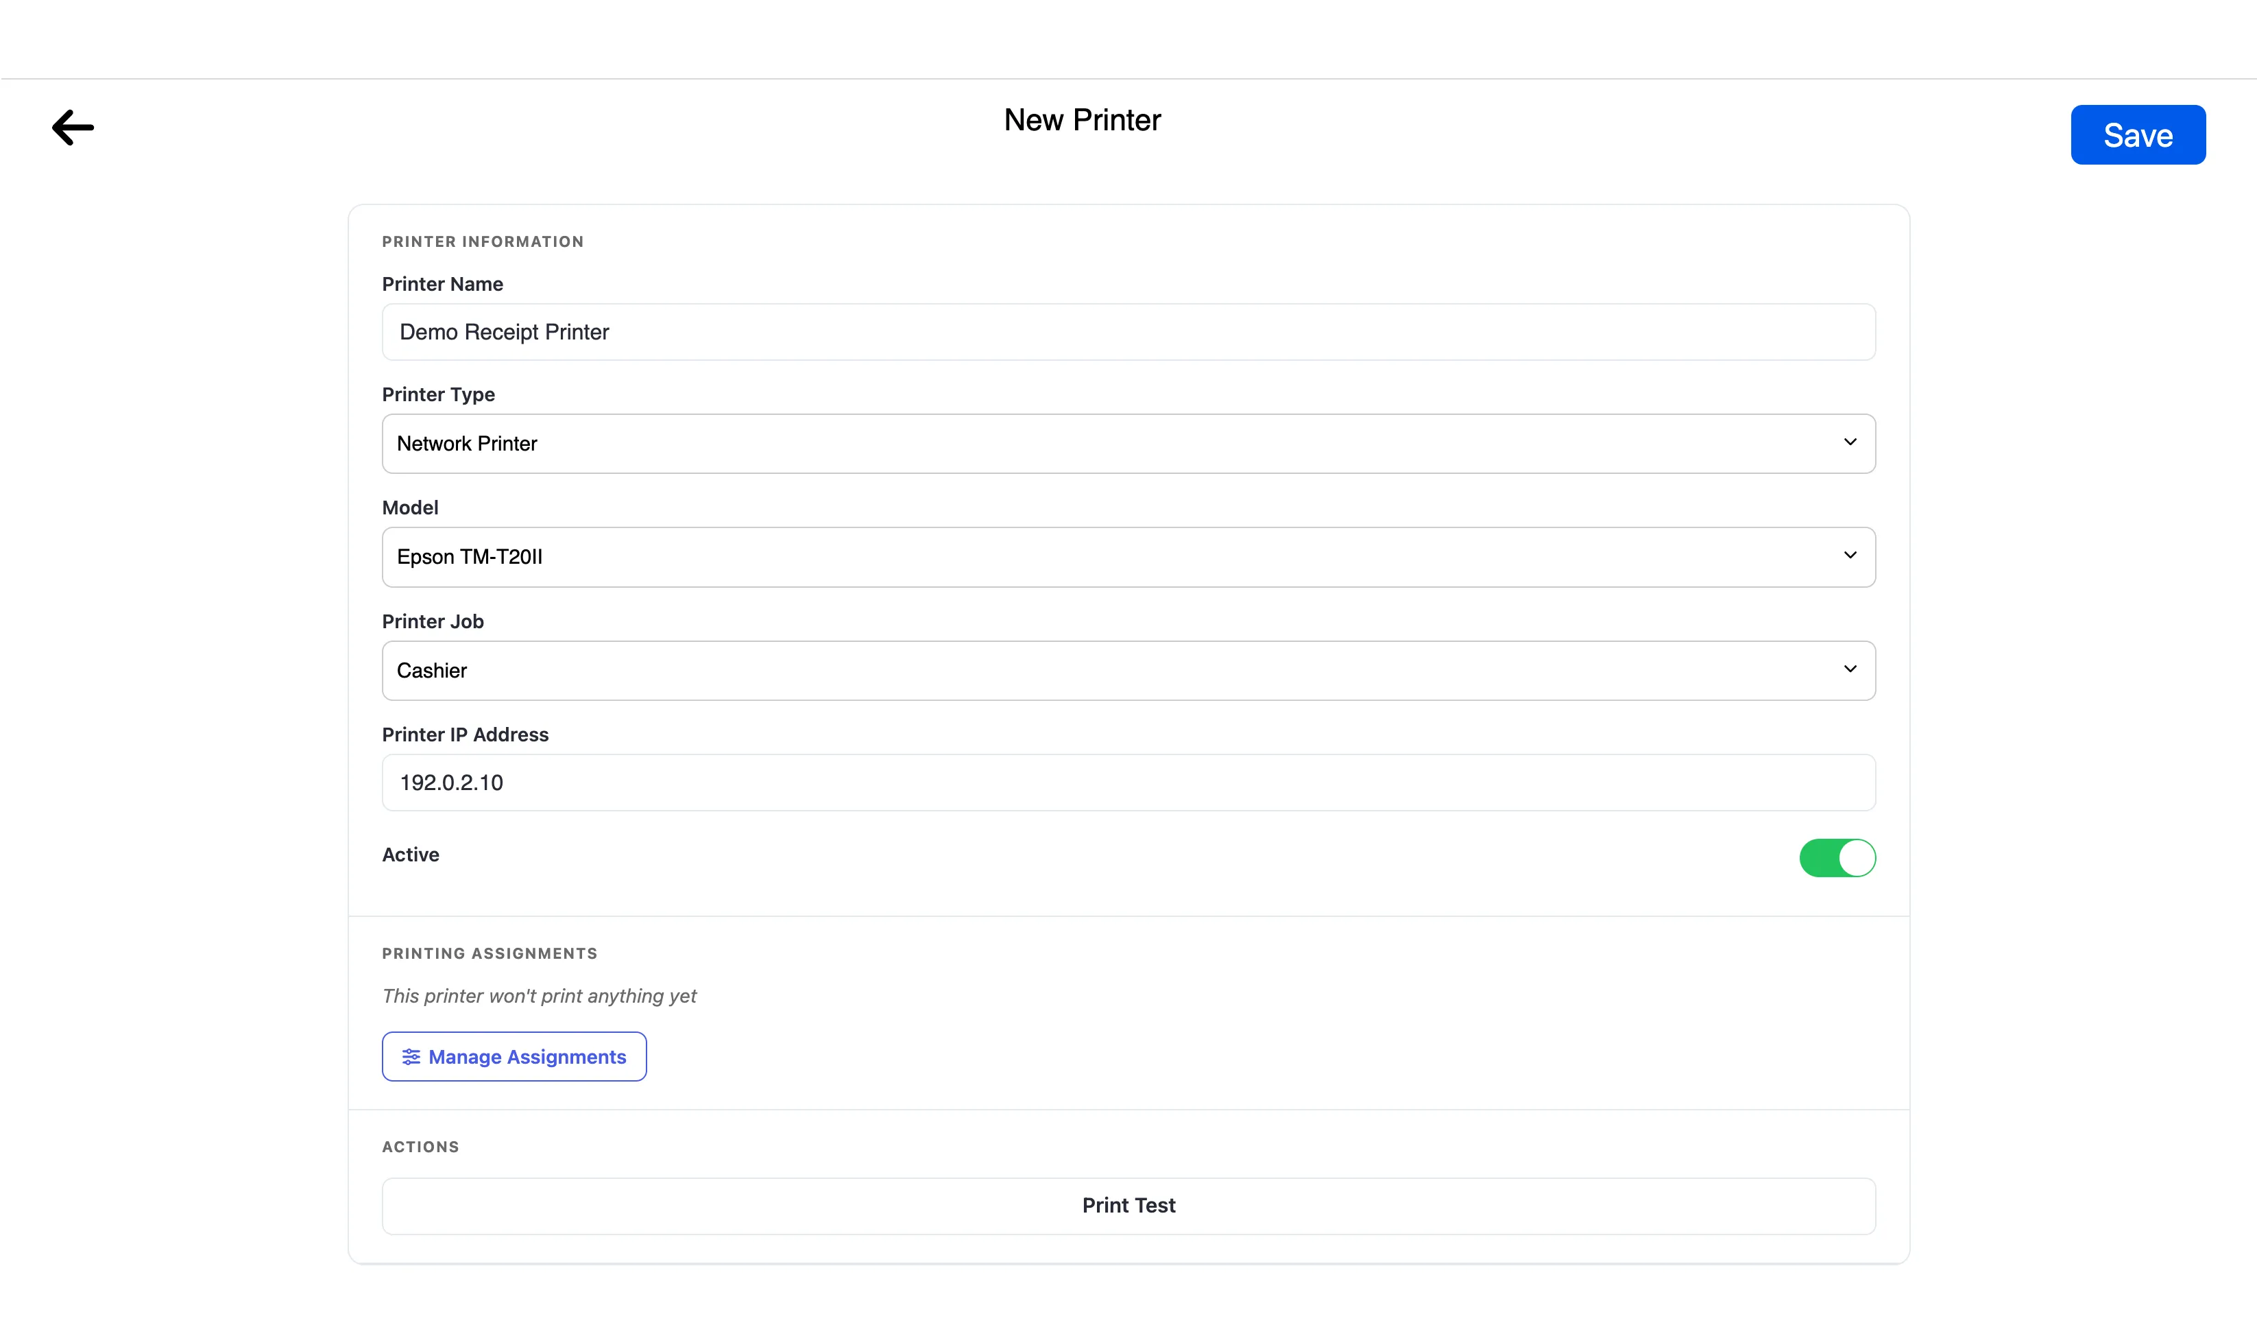This screenshot has height=1336, width=2257.
Task: Save the new printer
Action: 2137,135
